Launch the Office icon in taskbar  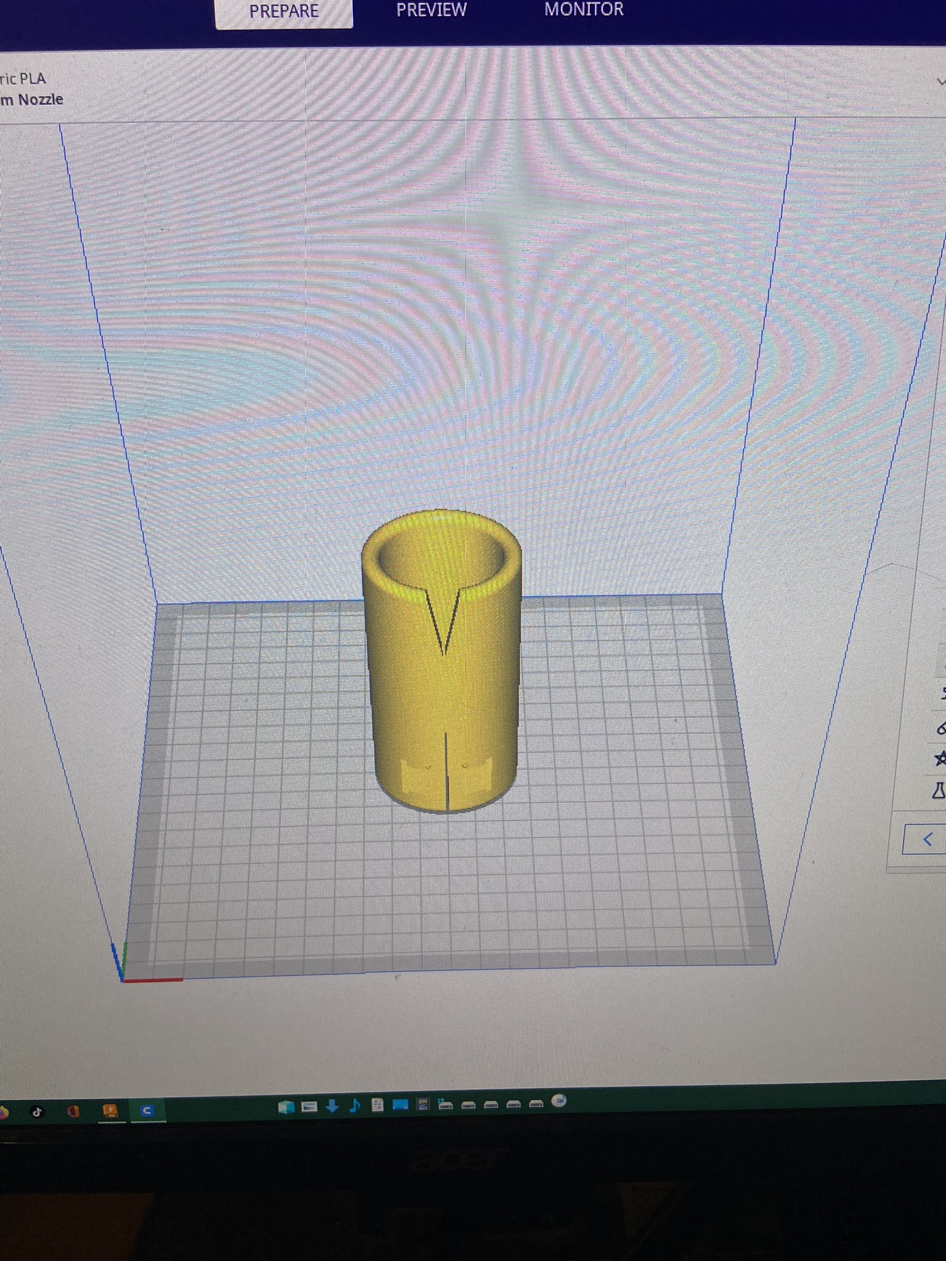coord(73,1111)
